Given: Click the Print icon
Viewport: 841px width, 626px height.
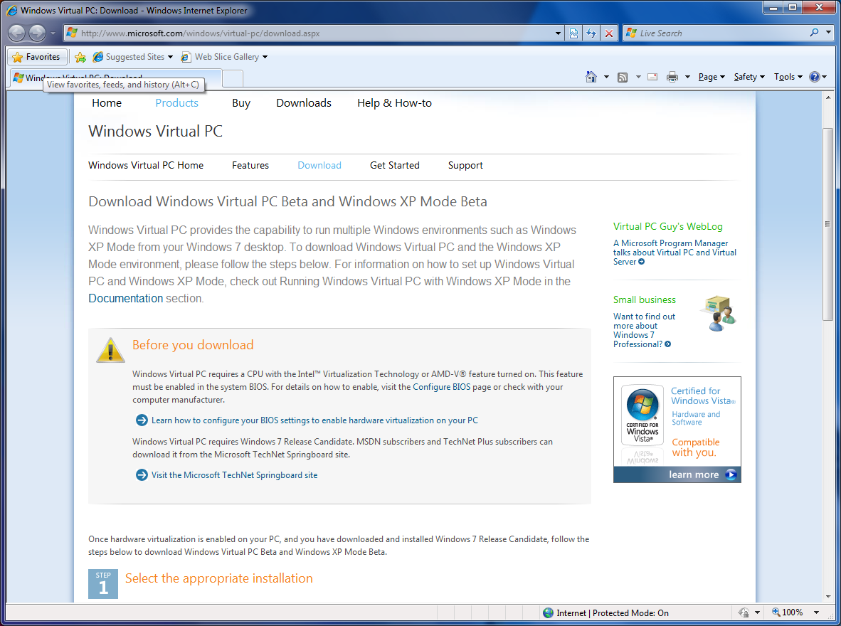Looking at the screenshot, I should pyautogui.click(x=672, y=78).
